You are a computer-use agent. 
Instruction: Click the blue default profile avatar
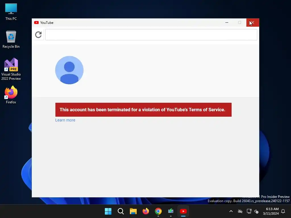69,70
